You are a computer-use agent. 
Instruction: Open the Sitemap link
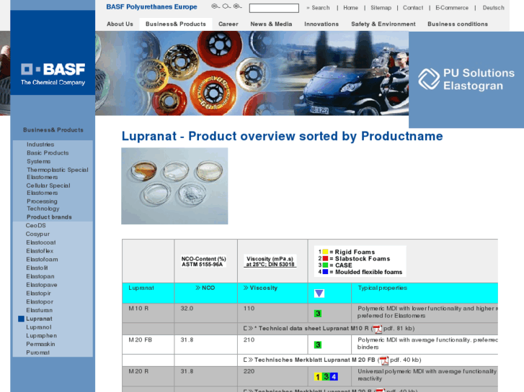(381, 8)
